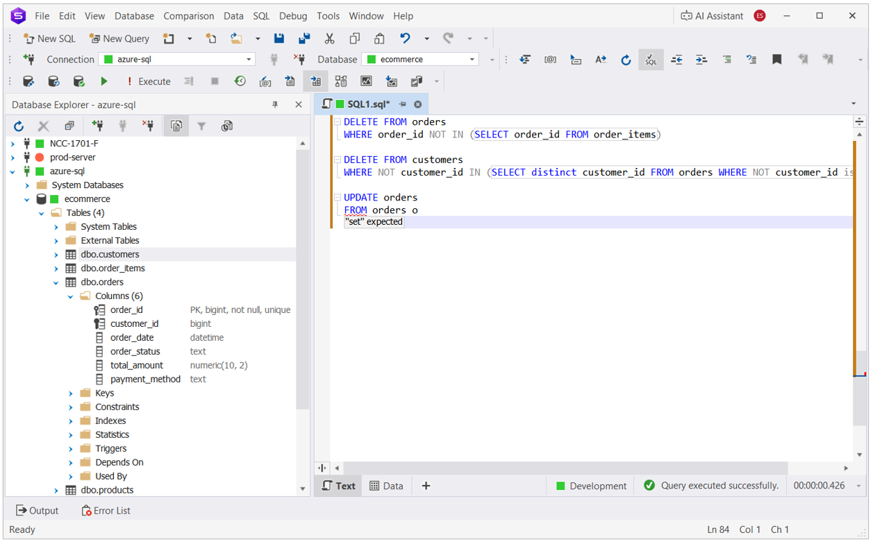
Task: Click the Increase Indent icon
Action: pyautogui.click(x=701, y=60)
